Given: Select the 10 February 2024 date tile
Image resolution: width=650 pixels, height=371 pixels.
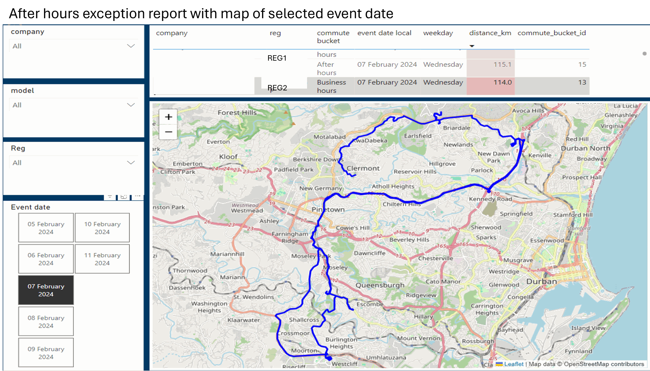Looking at the screenshot, I should [102, 228].
